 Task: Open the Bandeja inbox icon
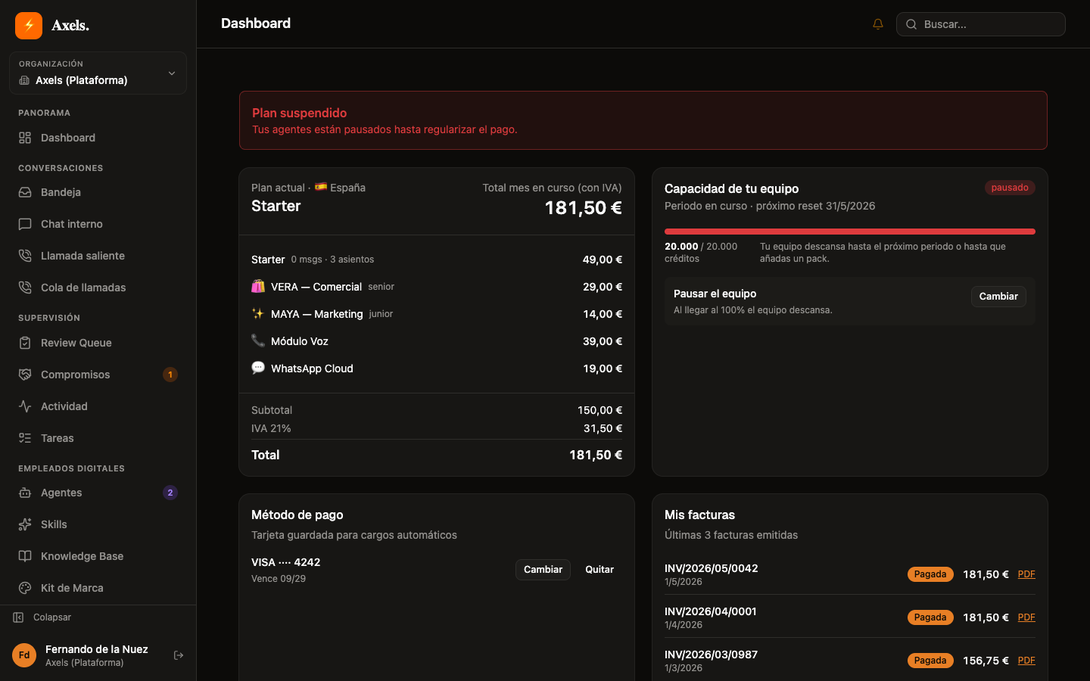(x=25, y=192)
